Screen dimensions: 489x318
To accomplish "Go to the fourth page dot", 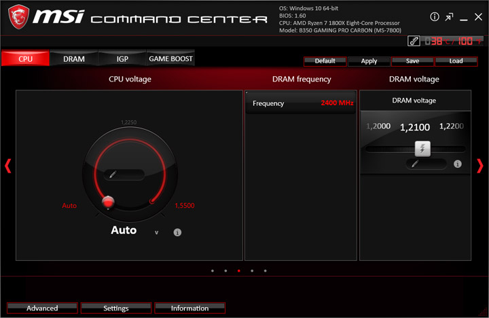I will (x=252, y=271).
